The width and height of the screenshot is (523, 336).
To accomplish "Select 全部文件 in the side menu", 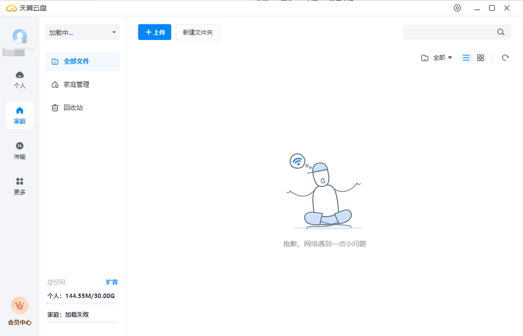I will point(82,61).
